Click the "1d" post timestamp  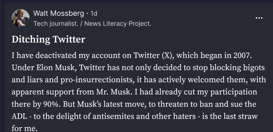[x=94, y=13]
